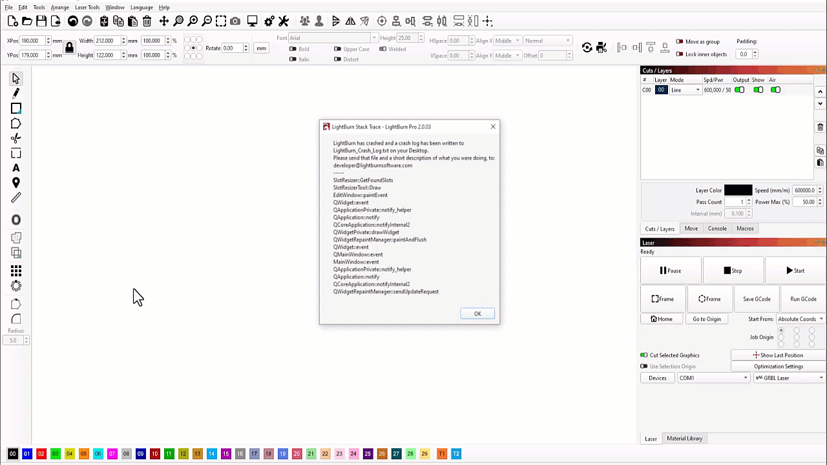Switch to the Console tab
The width and height of the screenshot is (827, 465).
click(717, 229)
